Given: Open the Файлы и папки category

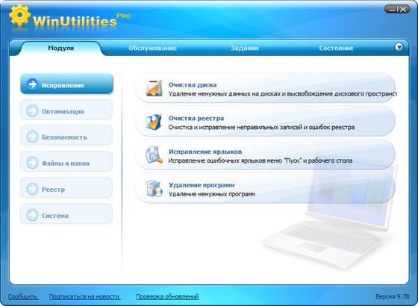Looking at the screenshot, I should click(x=66, y=163).
